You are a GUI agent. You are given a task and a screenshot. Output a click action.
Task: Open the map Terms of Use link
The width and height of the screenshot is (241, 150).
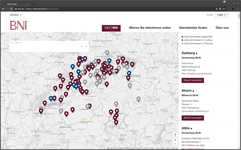160,148
